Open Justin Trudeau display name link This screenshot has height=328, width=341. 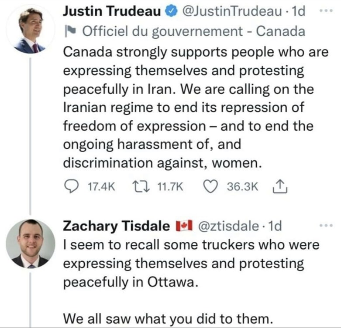(112, 11)
